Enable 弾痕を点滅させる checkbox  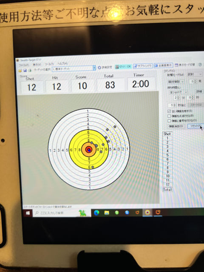(169, 116)
